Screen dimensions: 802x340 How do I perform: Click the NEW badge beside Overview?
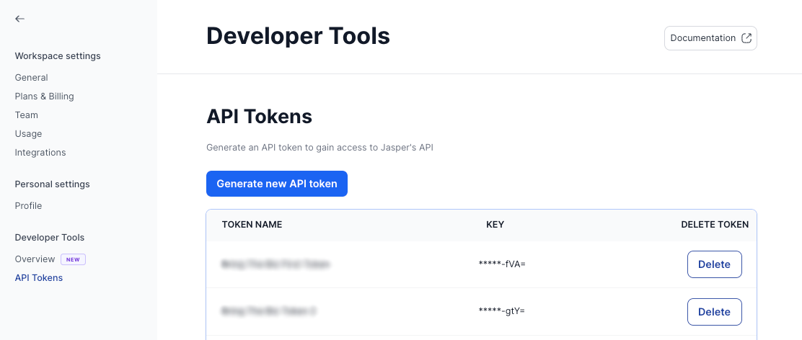click(x=73, y=259)
